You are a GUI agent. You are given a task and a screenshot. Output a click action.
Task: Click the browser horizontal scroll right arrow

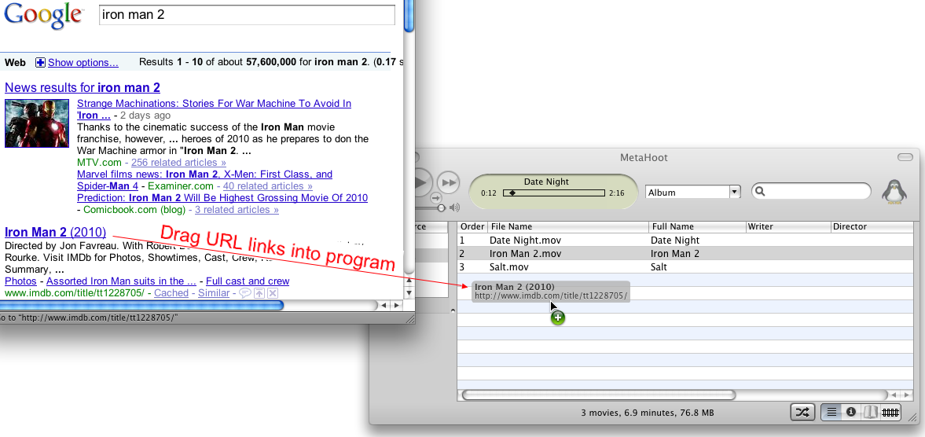tap(396, 305)
